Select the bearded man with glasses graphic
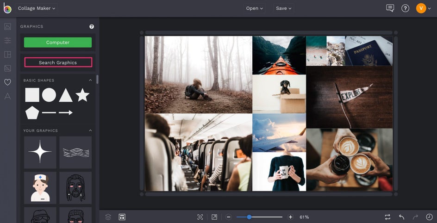Screen dimensions: 437x223 click(x=75, y=215)
